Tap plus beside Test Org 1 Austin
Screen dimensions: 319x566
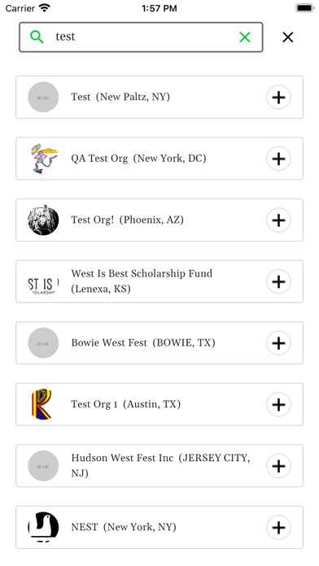[278, 404]
